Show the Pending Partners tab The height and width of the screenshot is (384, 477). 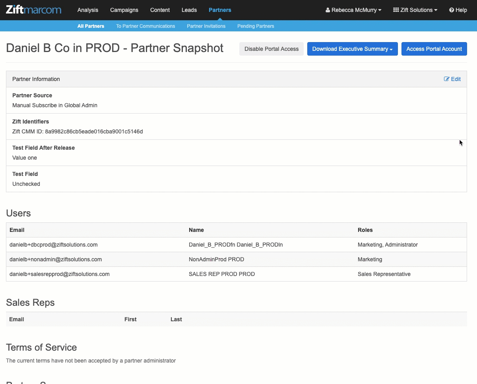tap(256, 26)
